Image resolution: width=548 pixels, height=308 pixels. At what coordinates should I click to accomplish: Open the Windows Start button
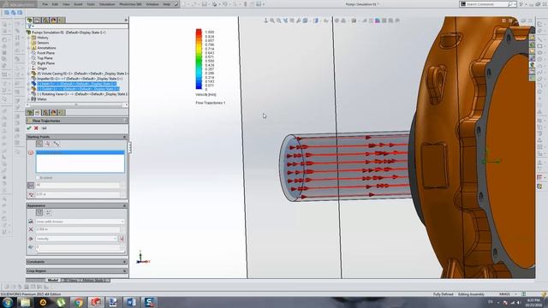(x=8, y=302)
